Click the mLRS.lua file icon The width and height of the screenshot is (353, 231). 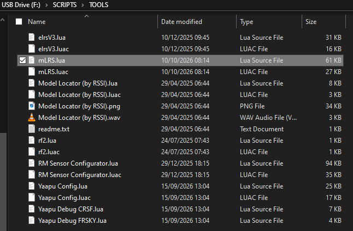pos(32,60)
